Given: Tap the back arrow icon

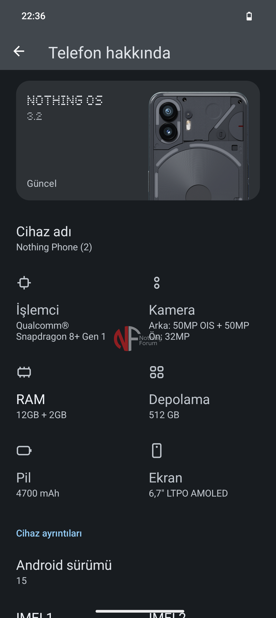Looking at the screenshot, I should (x=19, y=51).
